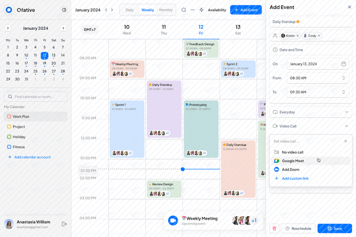The image size is (356, 237).
Task: Select day 12 in the mini calendar
Action: (44, 55)
